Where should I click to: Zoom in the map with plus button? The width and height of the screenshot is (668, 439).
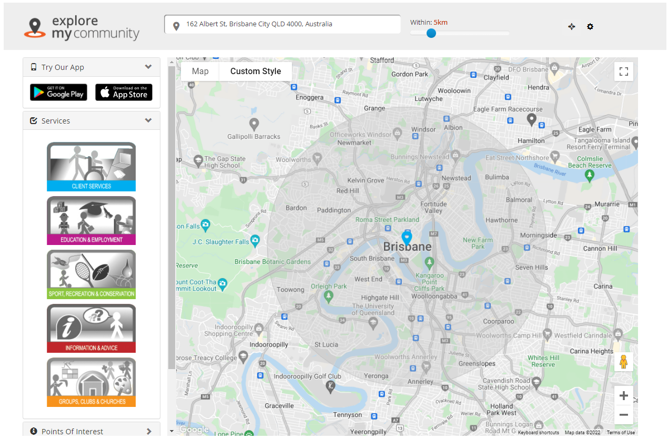coord(624,396)
